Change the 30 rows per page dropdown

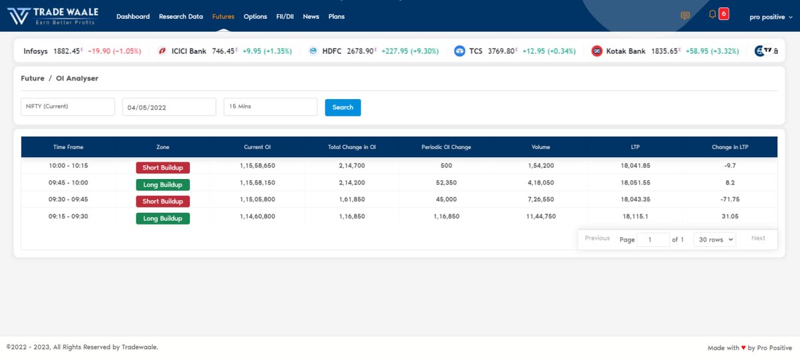tap(715, 240)
